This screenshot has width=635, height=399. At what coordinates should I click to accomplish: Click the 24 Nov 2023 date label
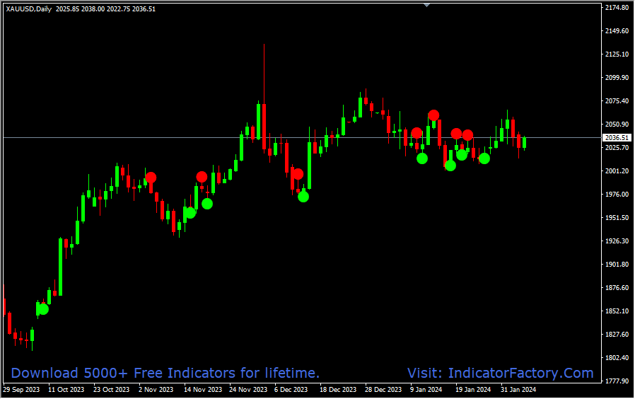(248, 390)
